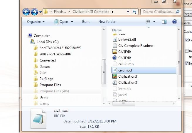Select the Games folder in the tree
Viewport: 192px width, 133px height.
point(45,66)
